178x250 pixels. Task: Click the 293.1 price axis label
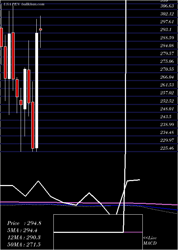coord(166,30)
